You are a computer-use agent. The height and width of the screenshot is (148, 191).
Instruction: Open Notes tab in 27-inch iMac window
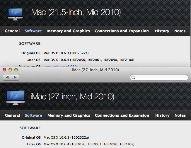click(180, 115)
